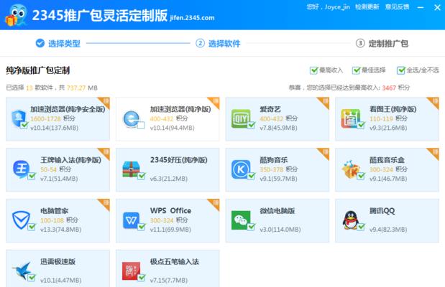Uncheck the 爱奇艺 checkbox
Screen dimensions: 445x287
pos(251,126)
